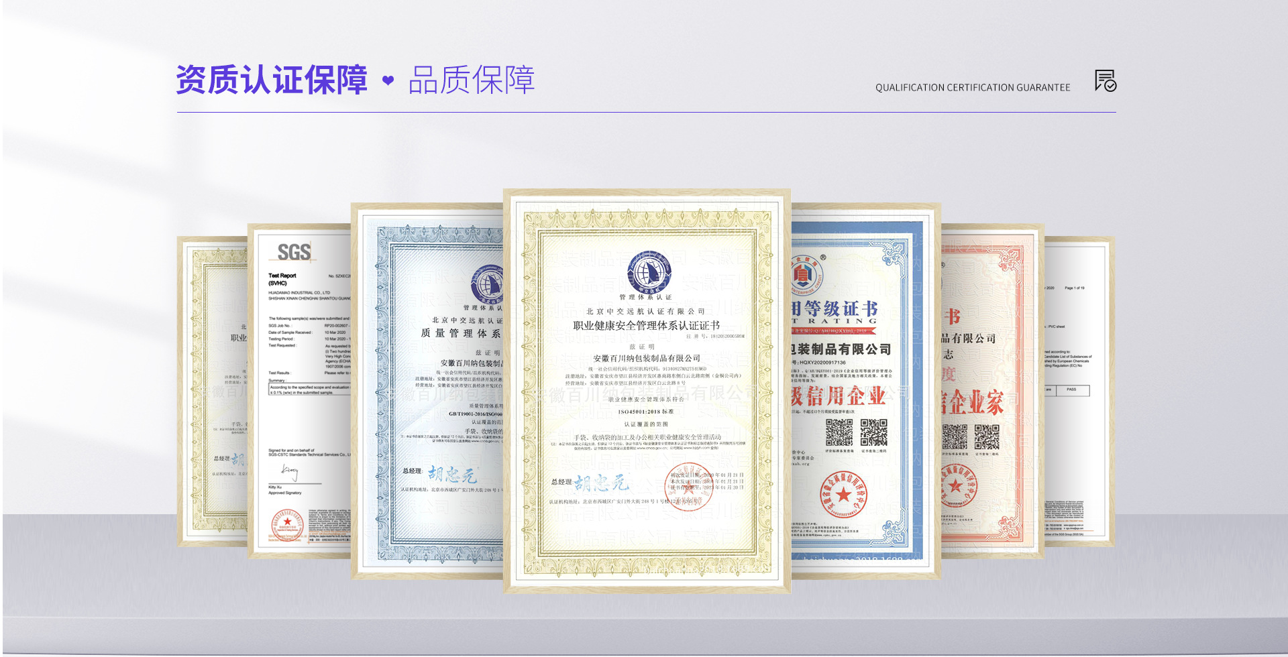Viewport: 1288px width, 657px height.
Task: Click the enterprise credit emblem on the blue certificate
Action: (x=804, y=275)
